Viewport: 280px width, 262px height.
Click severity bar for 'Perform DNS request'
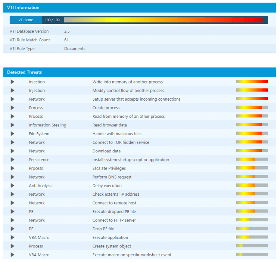252,176
